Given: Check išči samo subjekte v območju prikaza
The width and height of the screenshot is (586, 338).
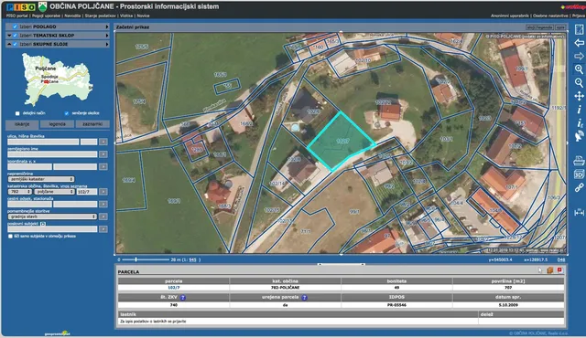Looking at the screenshot, I should click(x=10, y=236).
